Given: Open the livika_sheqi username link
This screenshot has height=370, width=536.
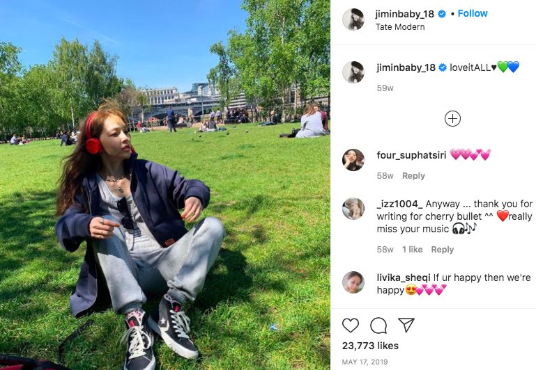Looking at the screenshot, I should (404, 277).
